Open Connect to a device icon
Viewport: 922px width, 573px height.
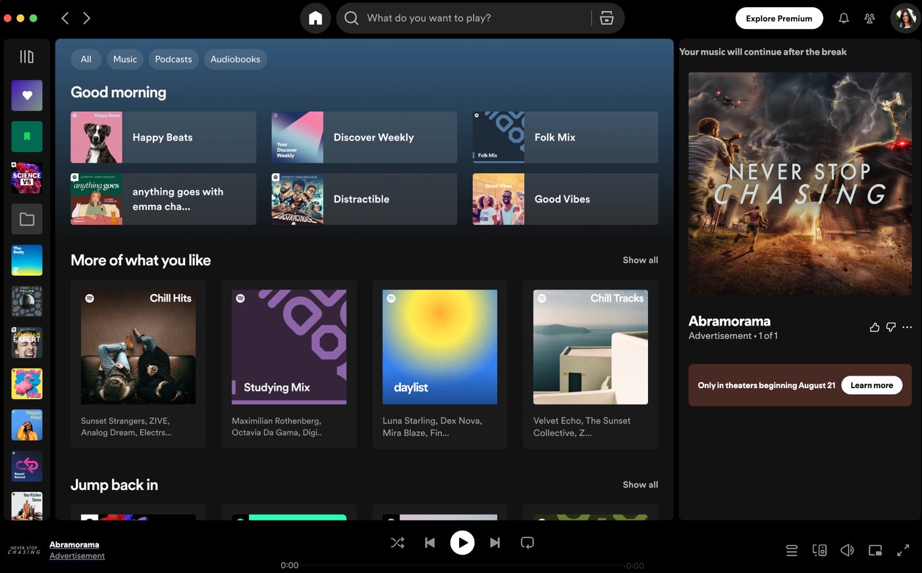pyautogui.click(x=819, y=550)
